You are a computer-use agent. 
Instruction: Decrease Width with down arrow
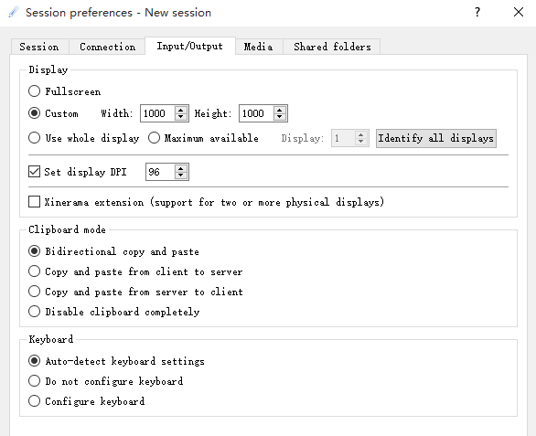pyautogui.click(x=181, y=117)
